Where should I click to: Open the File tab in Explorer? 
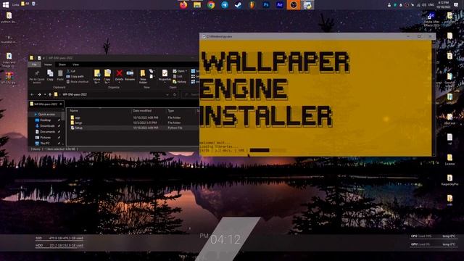coord(34,65)
